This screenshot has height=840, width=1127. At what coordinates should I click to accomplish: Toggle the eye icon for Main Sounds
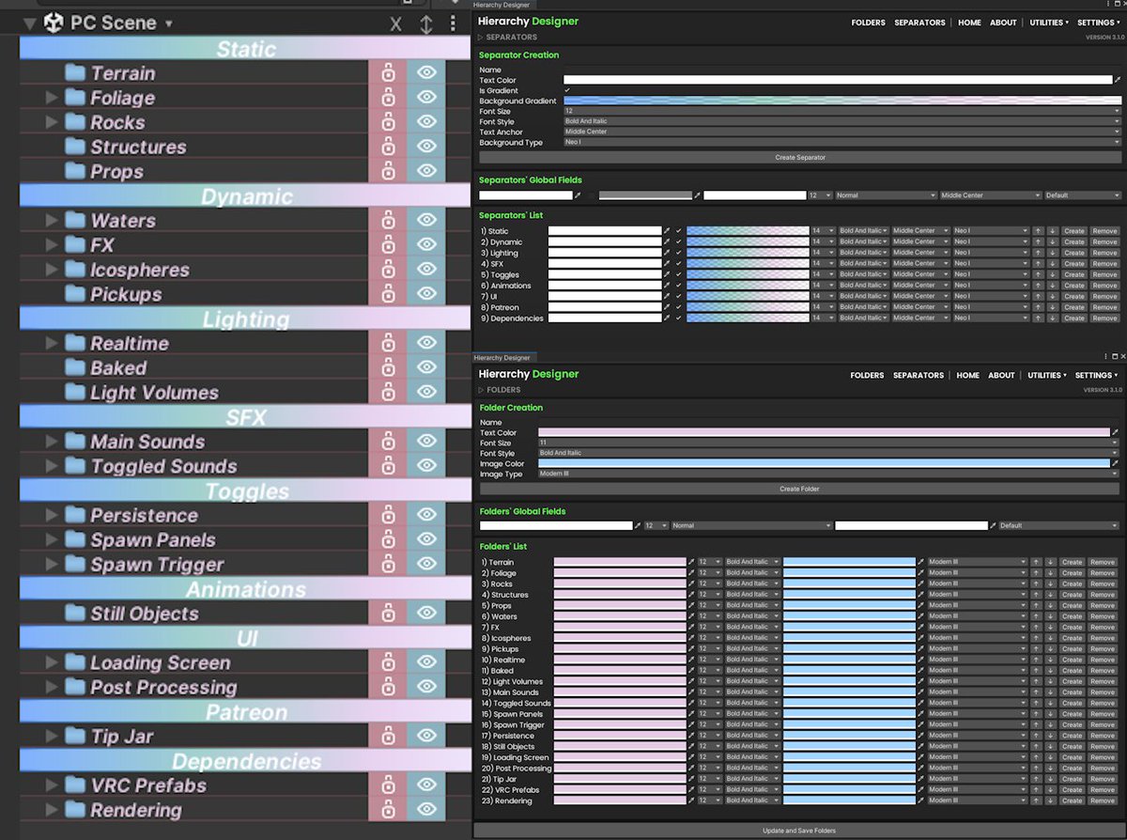click(x=427, y=441)
